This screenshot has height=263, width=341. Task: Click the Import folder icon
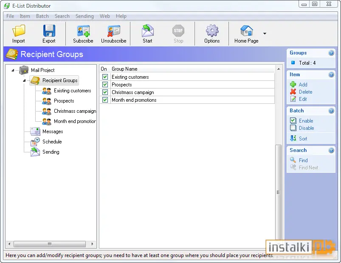click(x=19, y=31)
